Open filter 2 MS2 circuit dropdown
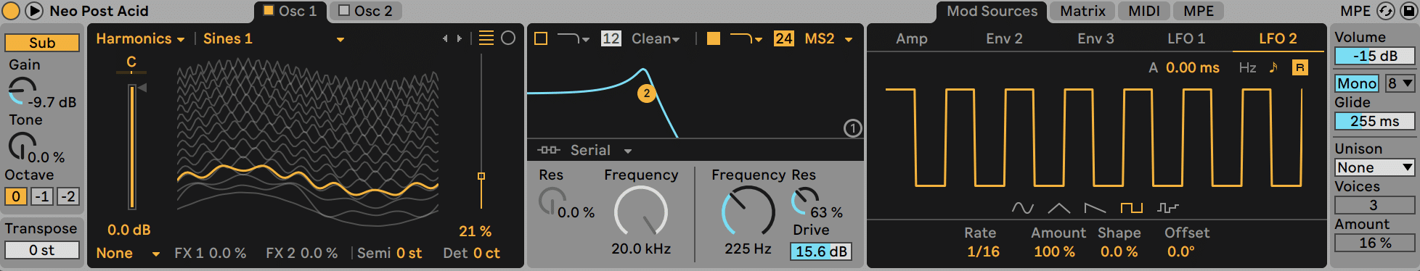The height and width of the screenshot is (271, 1420). coord(828,38)
